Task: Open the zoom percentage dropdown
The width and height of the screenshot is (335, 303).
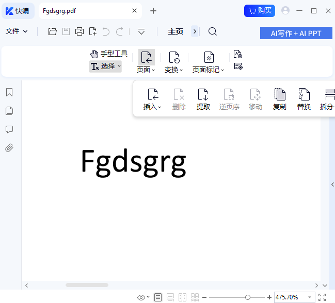Action: coord(310,297)
